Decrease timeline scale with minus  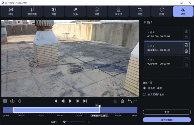61,122
